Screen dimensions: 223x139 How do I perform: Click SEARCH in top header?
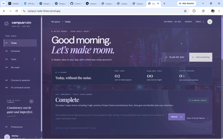(188, 22)
